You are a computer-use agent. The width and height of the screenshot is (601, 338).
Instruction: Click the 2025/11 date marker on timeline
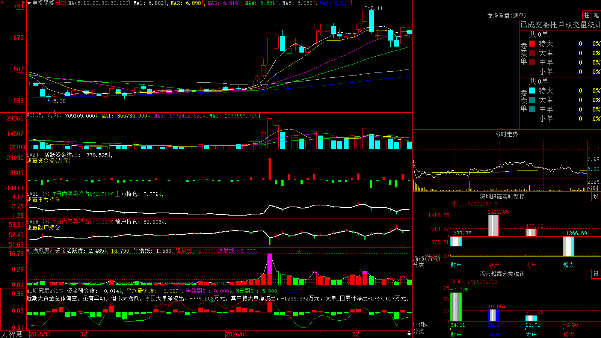[x=40, y=334]
